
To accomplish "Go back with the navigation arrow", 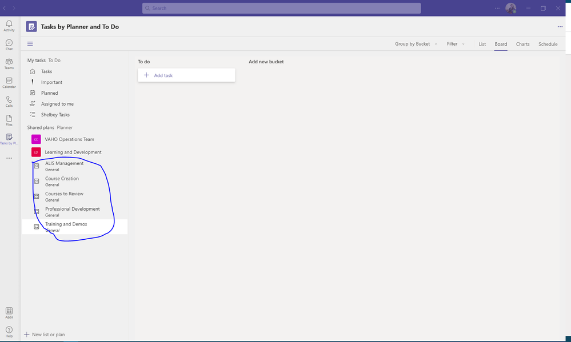I will (5, 8).
